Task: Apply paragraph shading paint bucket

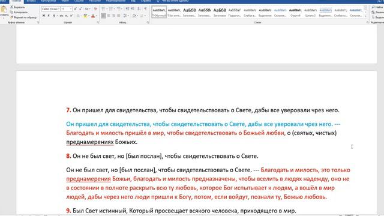Action: (134, 16)
